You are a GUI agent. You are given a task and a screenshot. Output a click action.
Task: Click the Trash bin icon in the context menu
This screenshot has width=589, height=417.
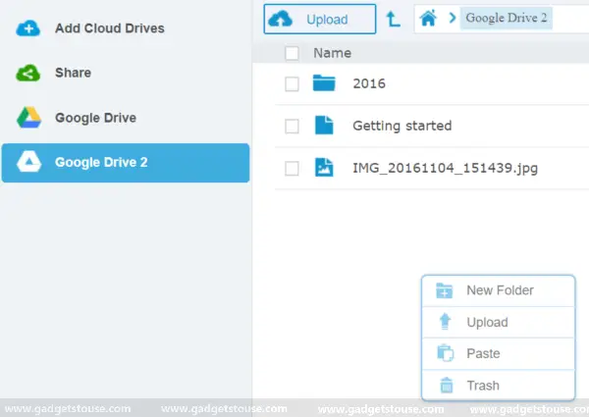pos(447,385)
